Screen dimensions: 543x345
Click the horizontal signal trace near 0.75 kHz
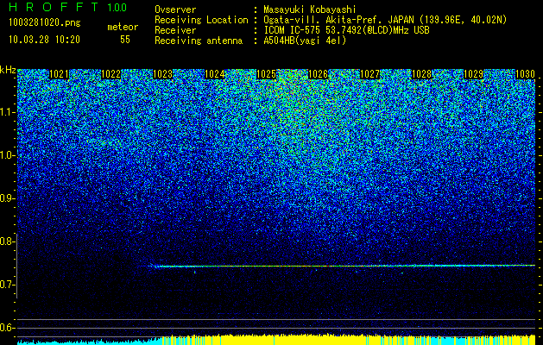tap(342, 266)
